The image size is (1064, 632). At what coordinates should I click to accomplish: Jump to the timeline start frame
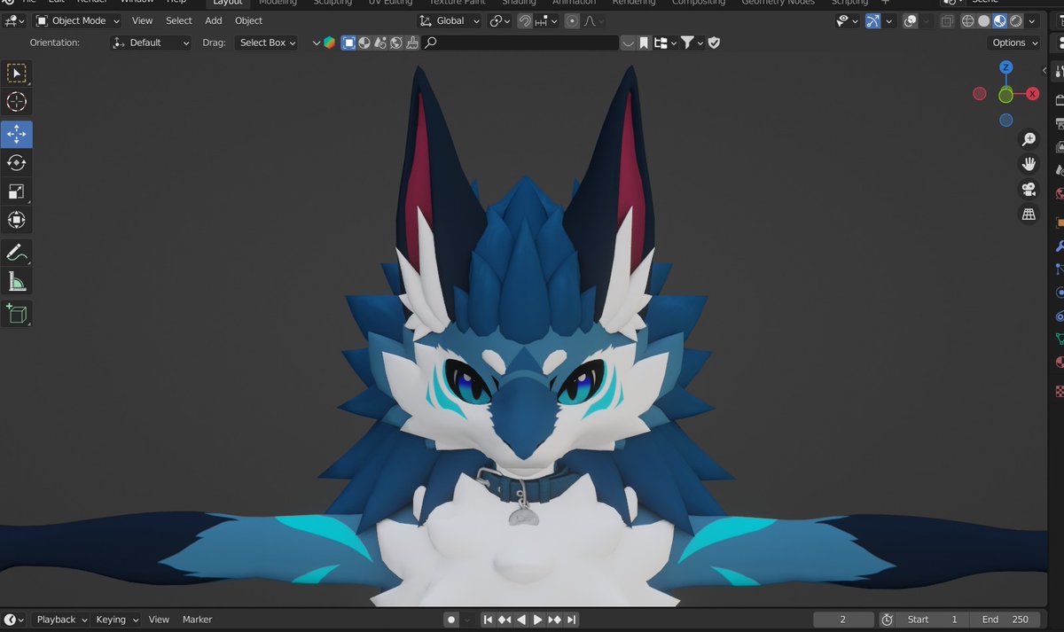coord(488,620)
